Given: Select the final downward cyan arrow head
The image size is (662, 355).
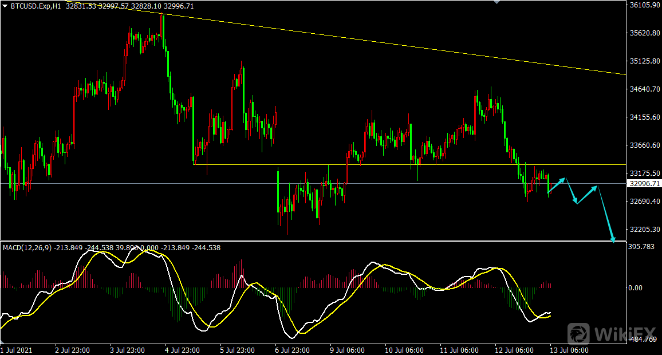Looking at the screenshot, I should click(x=613, y=239).
